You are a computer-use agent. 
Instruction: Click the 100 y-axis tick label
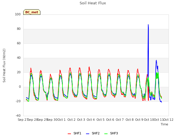pos(18,14)
